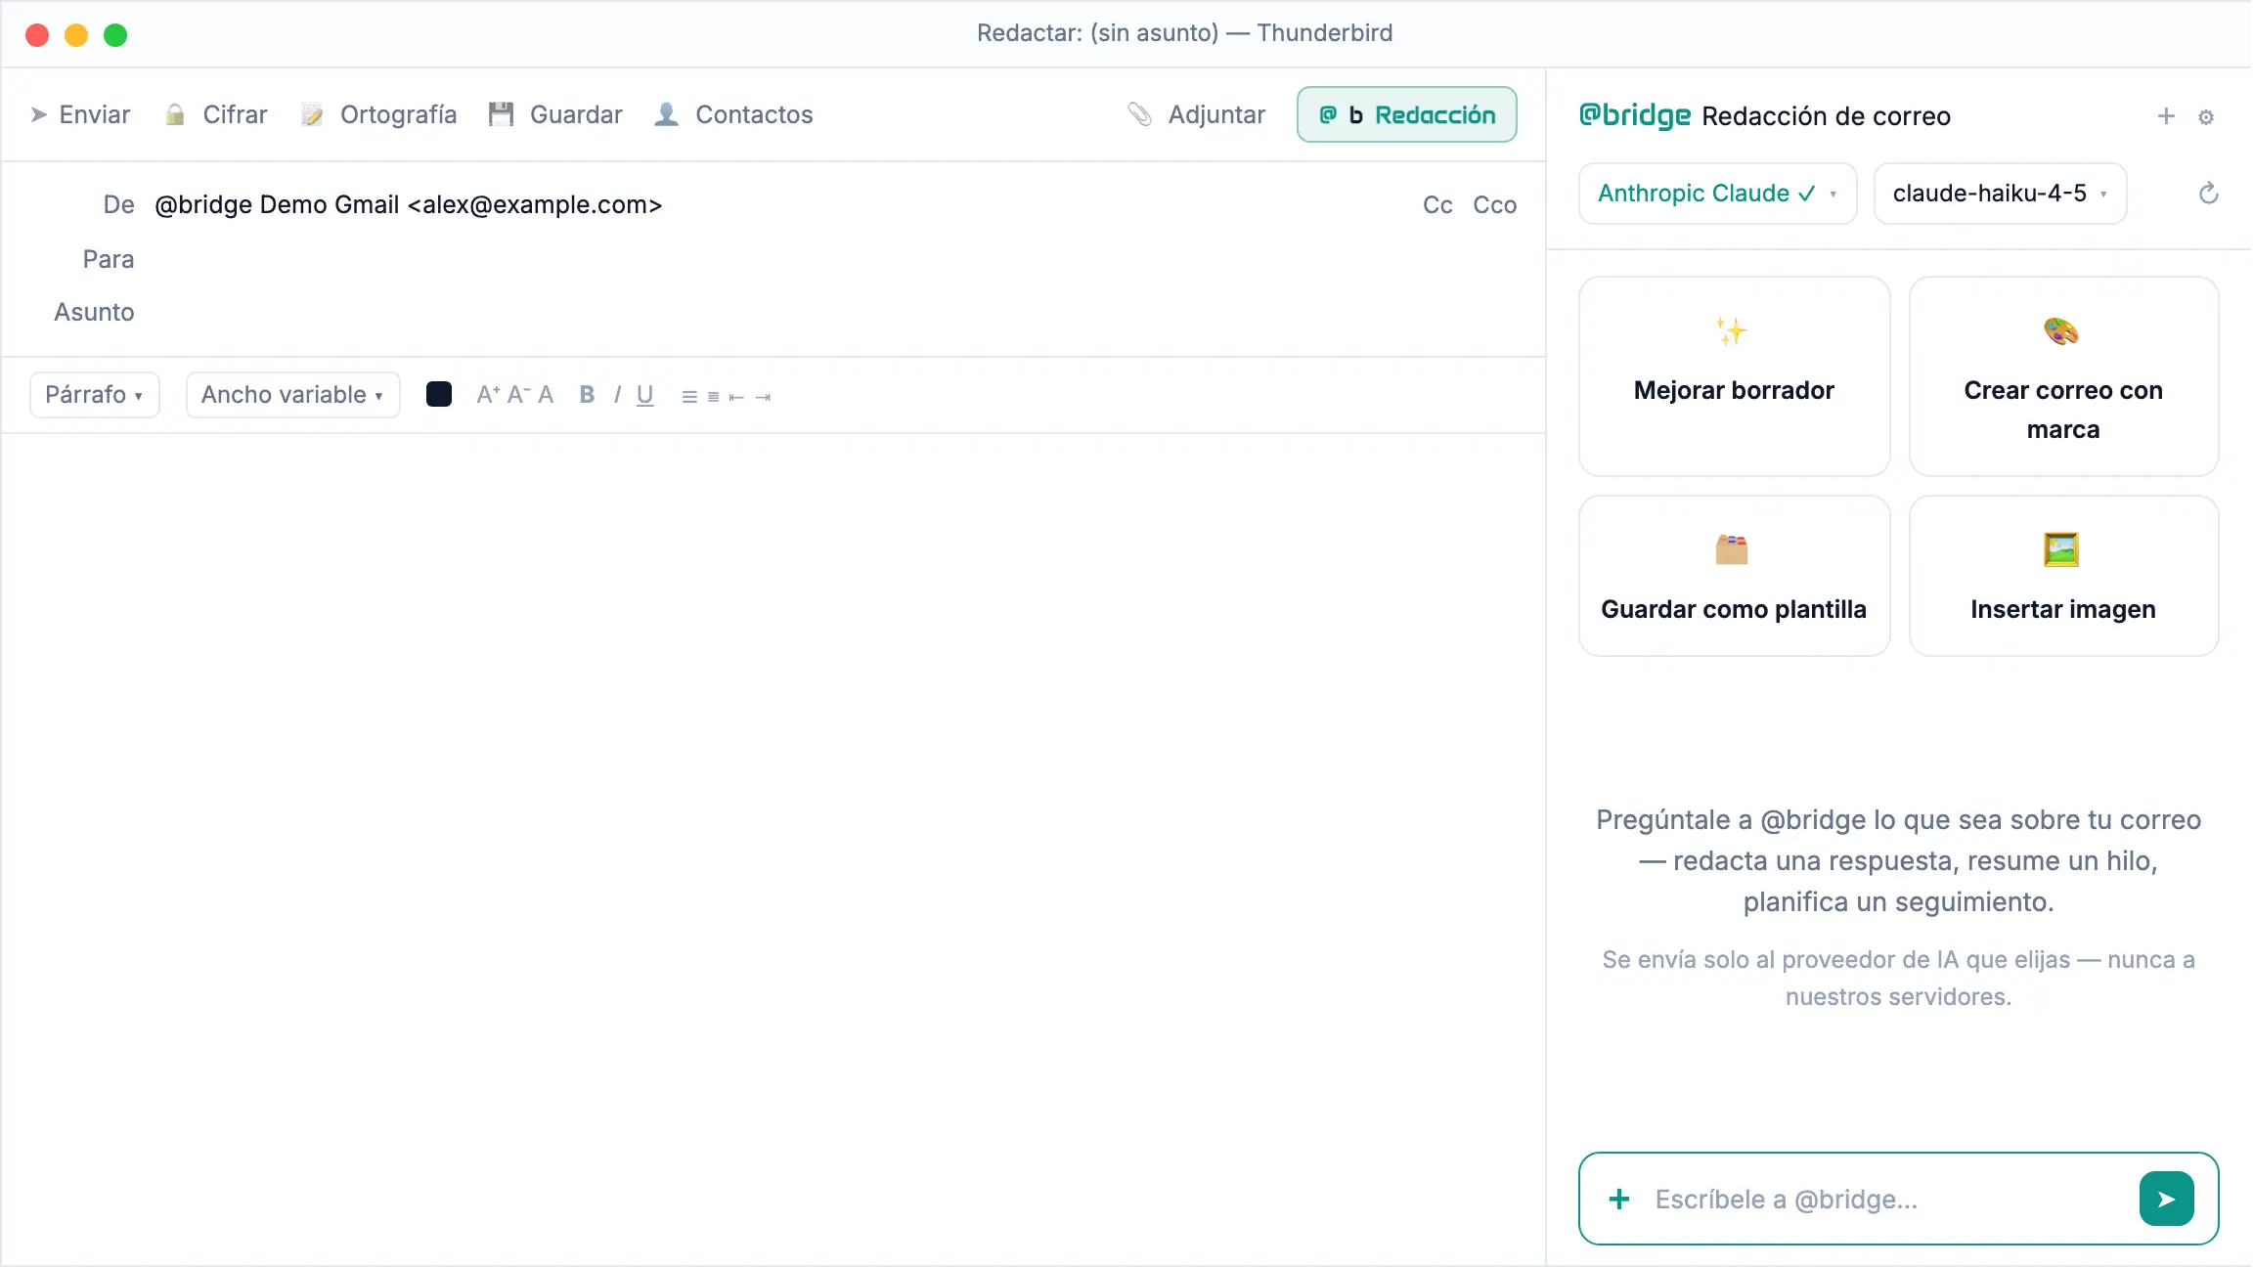Open the Anthropic Claude provider dropdown

[x=1717, y=194]
